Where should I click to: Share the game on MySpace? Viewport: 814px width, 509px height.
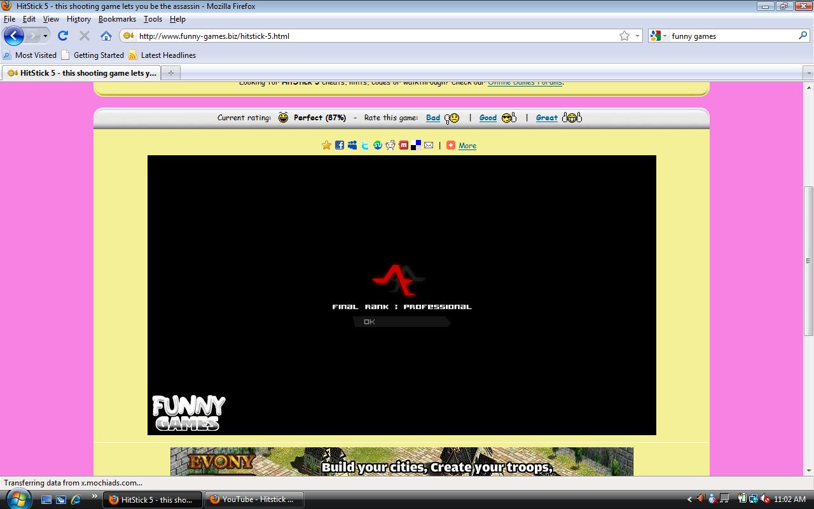[x=352, y=145]
